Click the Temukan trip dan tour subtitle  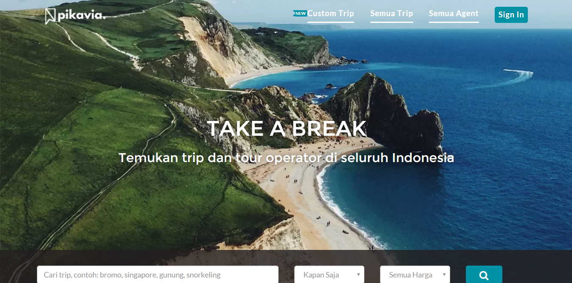click(x=286, y=158)
